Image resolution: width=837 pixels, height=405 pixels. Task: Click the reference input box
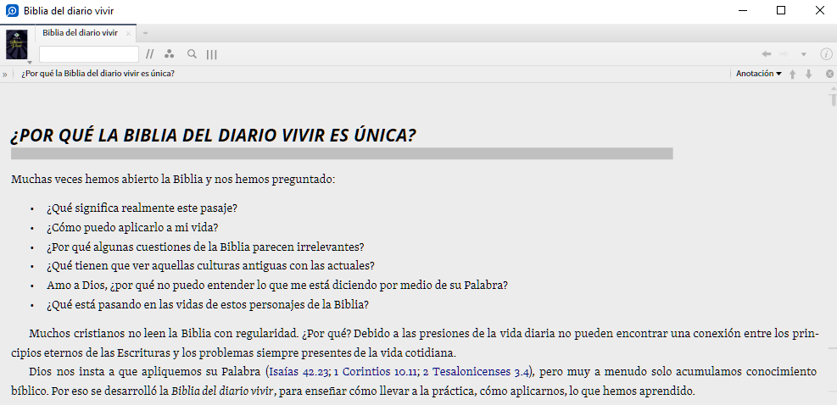pos(88,54)
